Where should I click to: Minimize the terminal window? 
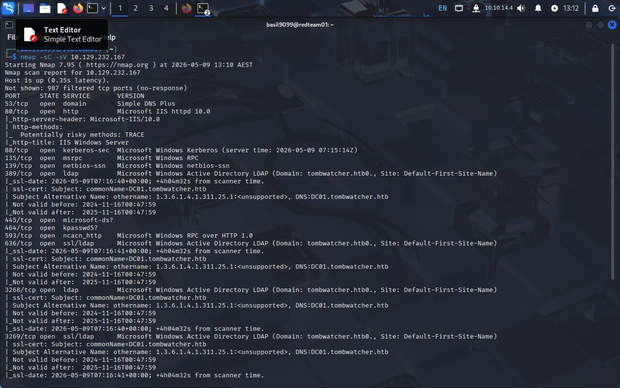(x=589, y=25)
